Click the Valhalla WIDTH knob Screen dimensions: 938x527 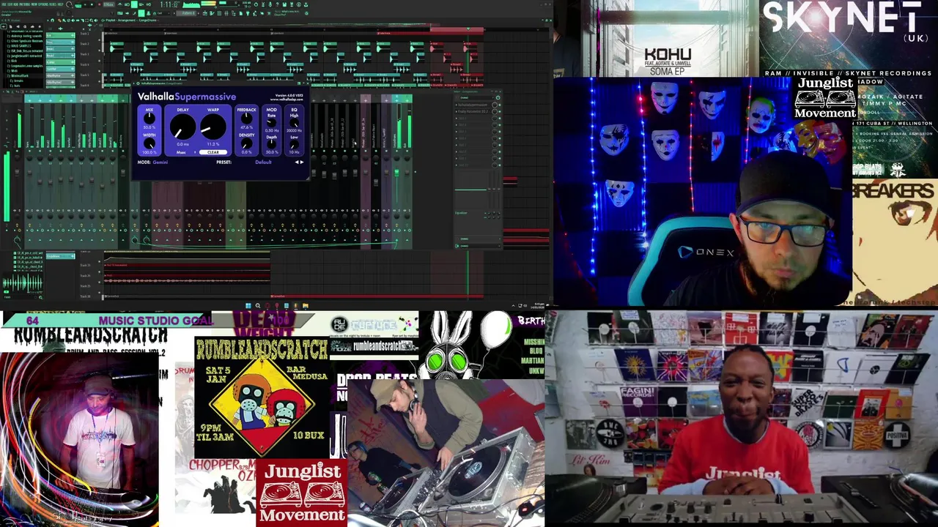149,143
